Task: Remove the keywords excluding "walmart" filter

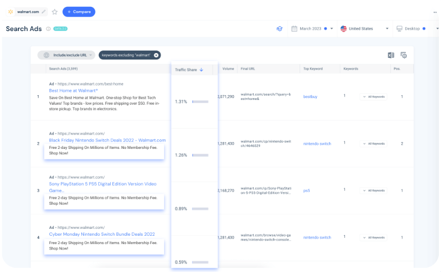Action: pos(156,55)
